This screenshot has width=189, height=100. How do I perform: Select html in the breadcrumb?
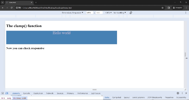(3, 98)
